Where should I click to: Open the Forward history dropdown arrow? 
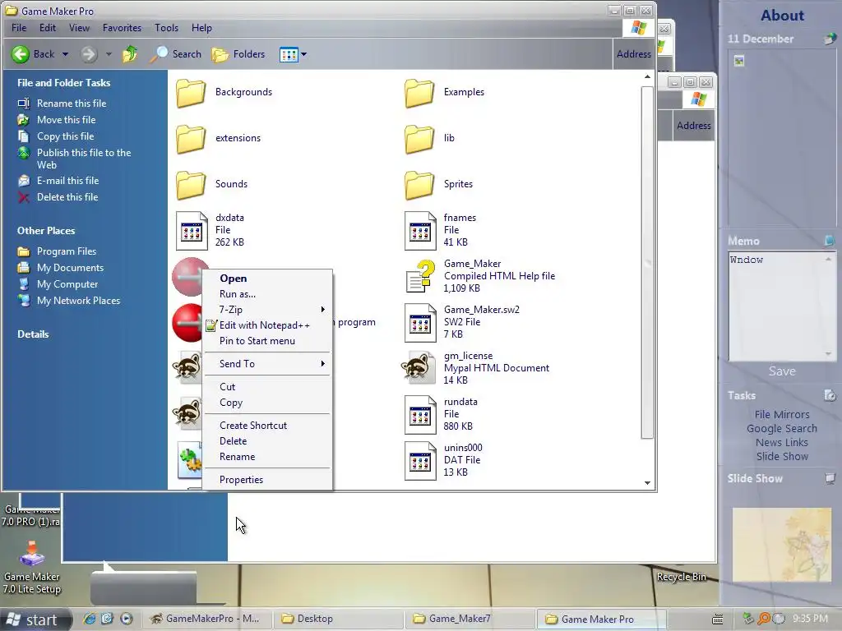click(x=109, y=54)
